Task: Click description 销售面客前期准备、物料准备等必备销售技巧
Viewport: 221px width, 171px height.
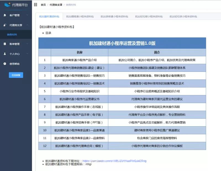Action: (x=157, y=76)
